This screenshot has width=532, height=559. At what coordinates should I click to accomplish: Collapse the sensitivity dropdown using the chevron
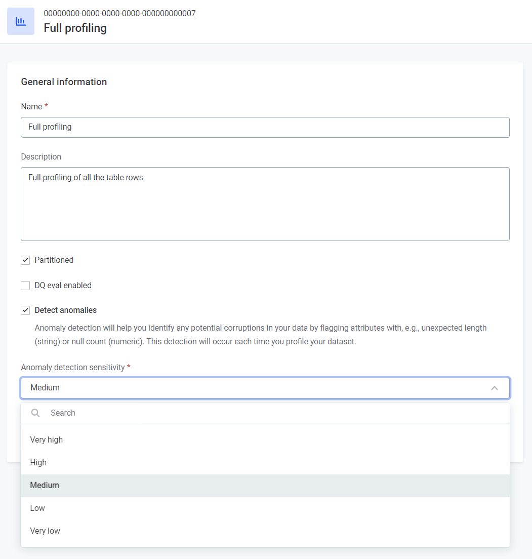point(495,388)
